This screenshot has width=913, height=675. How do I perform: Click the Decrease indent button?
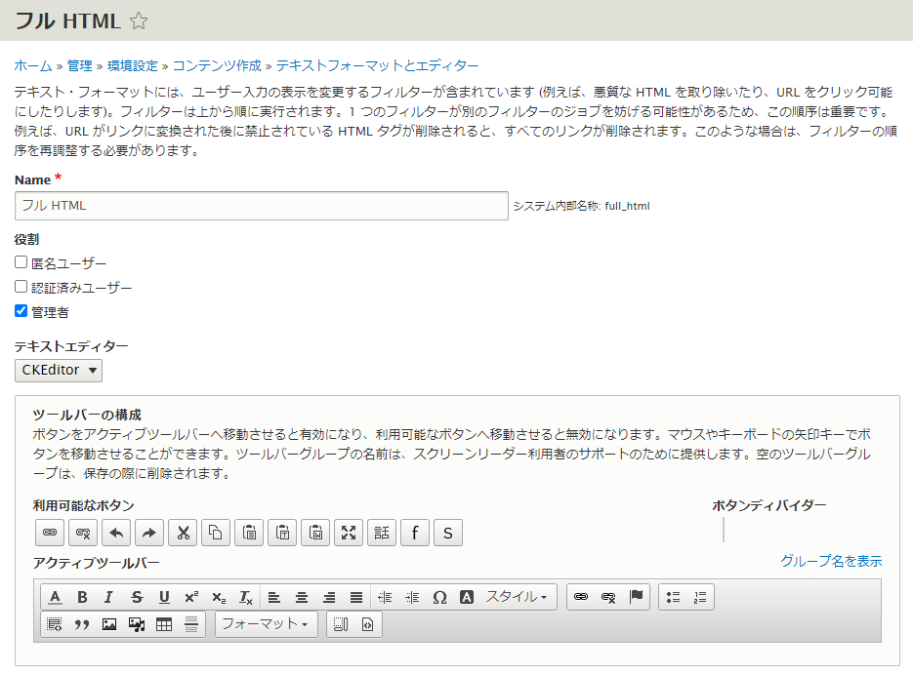coord(385,597)
